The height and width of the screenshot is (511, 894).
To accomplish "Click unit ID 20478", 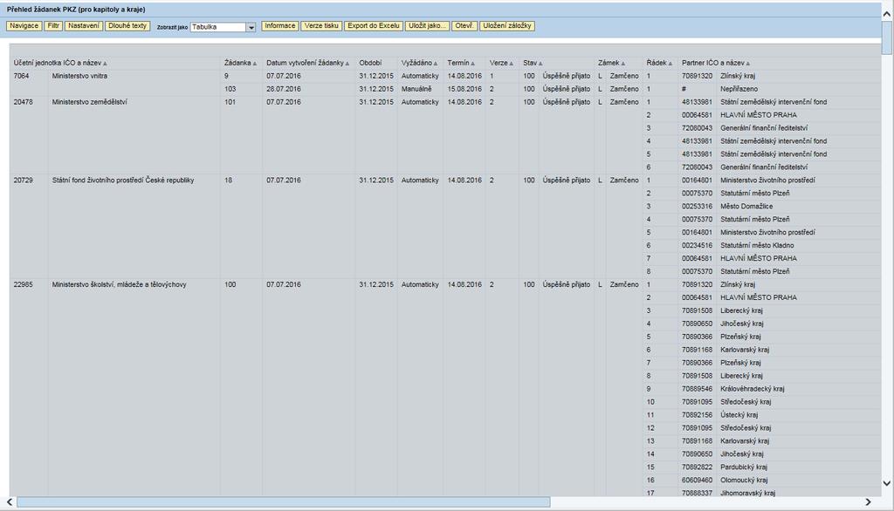I will click(x=24, y=102).
